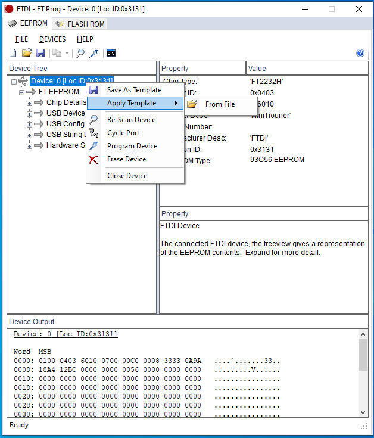This screenshot has height=438, width=374.
Task: Choose Close Device in context menu
Action: (x=135, y=176)
